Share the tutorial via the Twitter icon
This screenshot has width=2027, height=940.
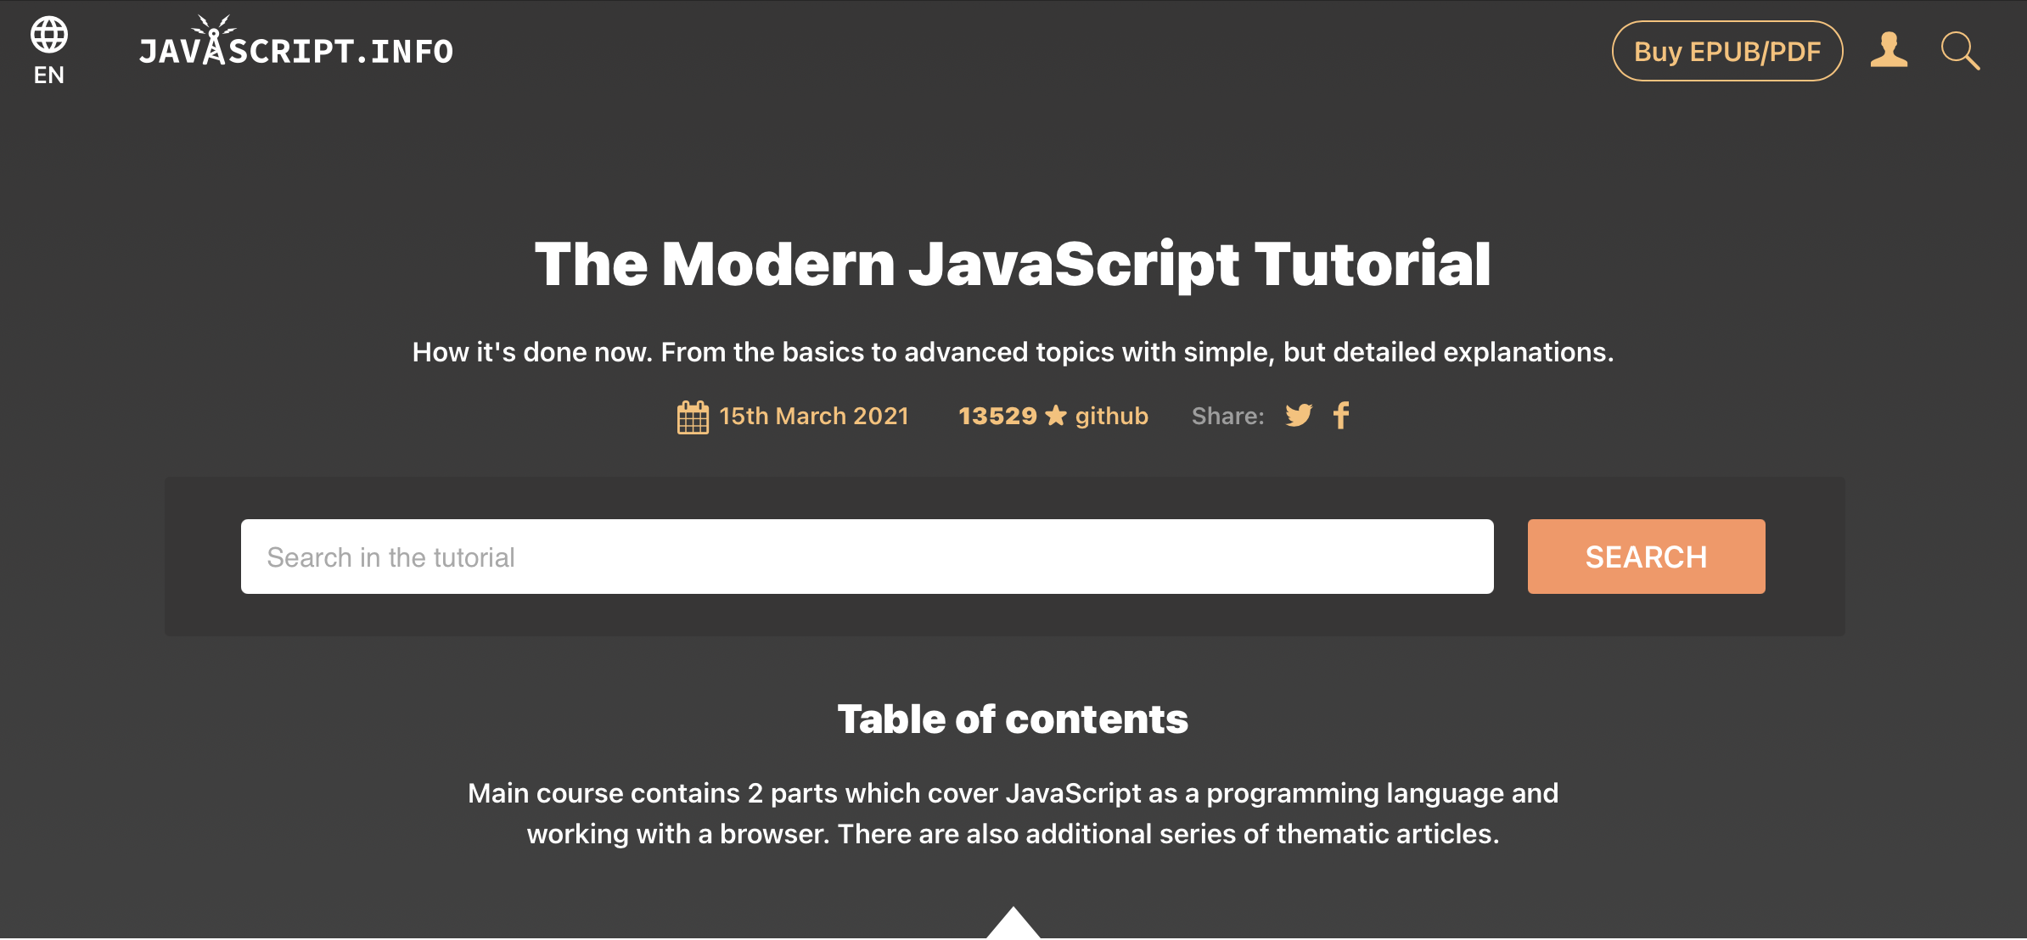click(x=1298, y=415)
